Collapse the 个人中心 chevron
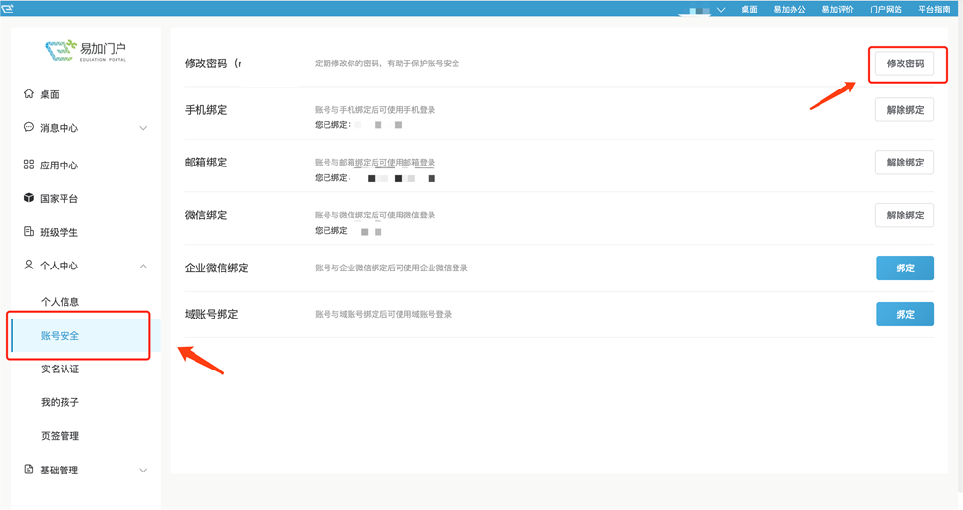 (x=143, y=266)
